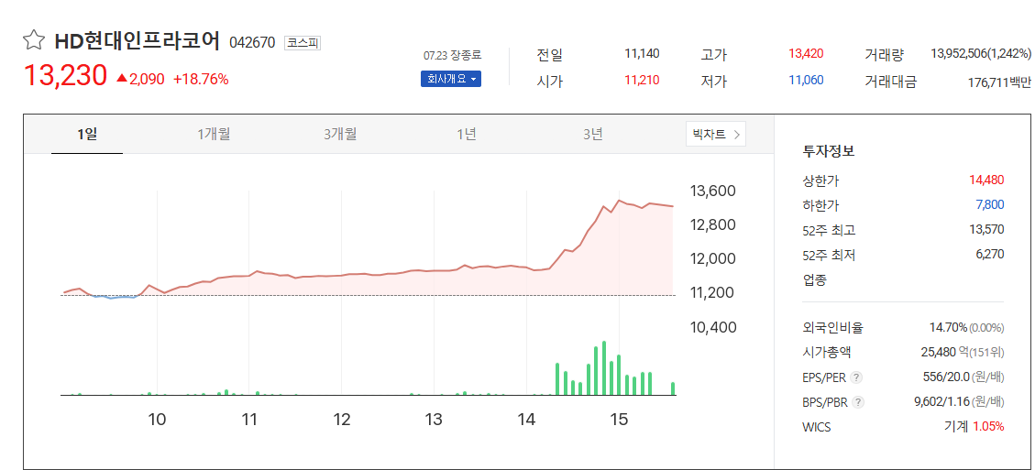Click the 15 hour time axis label
This screenshot has width=1035, height=470.
click(x=619, y=420)
